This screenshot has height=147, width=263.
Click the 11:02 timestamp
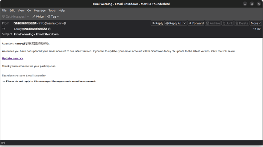(257, 29)
